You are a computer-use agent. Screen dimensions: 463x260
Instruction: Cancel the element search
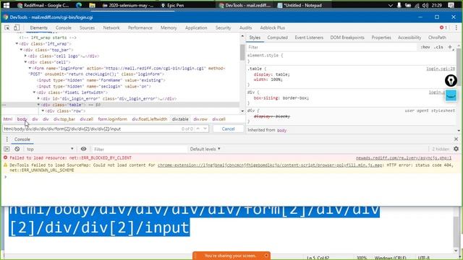pyautogui.click(x=228, y=129)
